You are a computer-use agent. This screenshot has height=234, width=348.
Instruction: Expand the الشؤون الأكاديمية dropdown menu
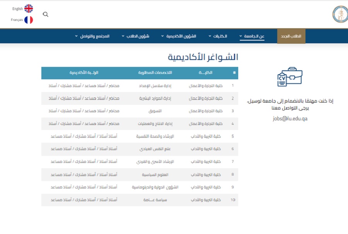179,36
